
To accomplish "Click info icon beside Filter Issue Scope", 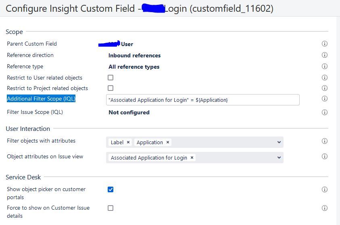I will pyautogui.click(x=324, y=112).
